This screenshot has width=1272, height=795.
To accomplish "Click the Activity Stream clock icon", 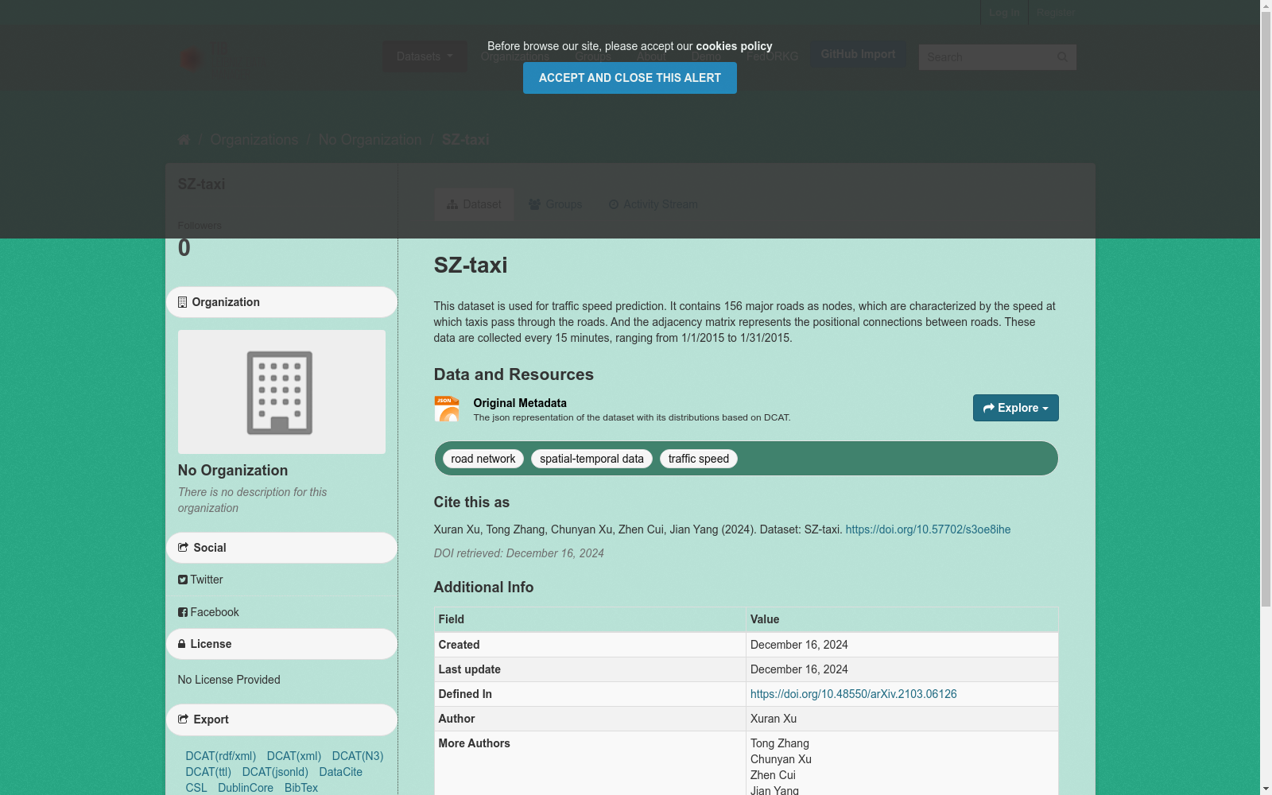I will pyautogui.click(x=613, y=204).
